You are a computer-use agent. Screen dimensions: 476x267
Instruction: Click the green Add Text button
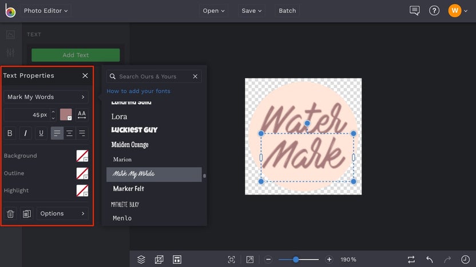coord(76,55)
